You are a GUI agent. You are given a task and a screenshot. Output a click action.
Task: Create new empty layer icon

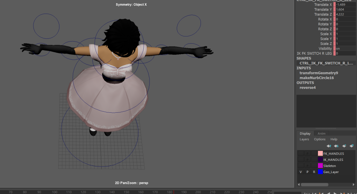[344, 146]
